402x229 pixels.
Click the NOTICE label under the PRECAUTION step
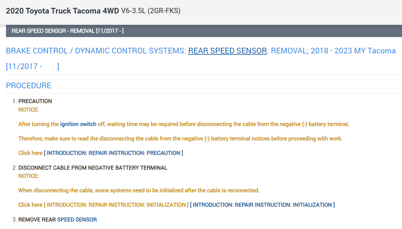pyautogui.click(x=28, y=110)
